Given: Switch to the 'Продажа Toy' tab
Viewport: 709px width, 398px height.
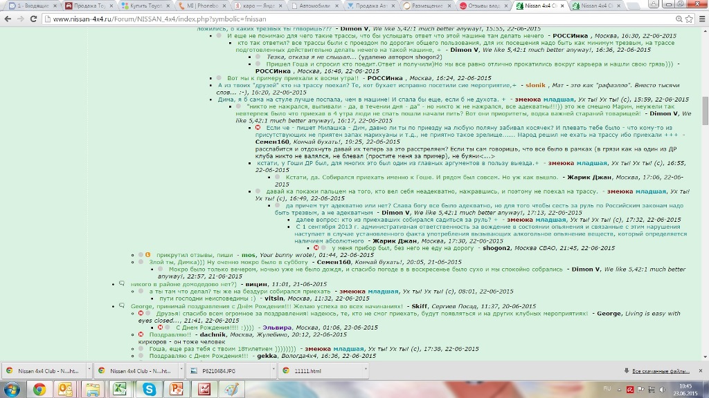Looking at the screenshot, I should tap(89, 6).
